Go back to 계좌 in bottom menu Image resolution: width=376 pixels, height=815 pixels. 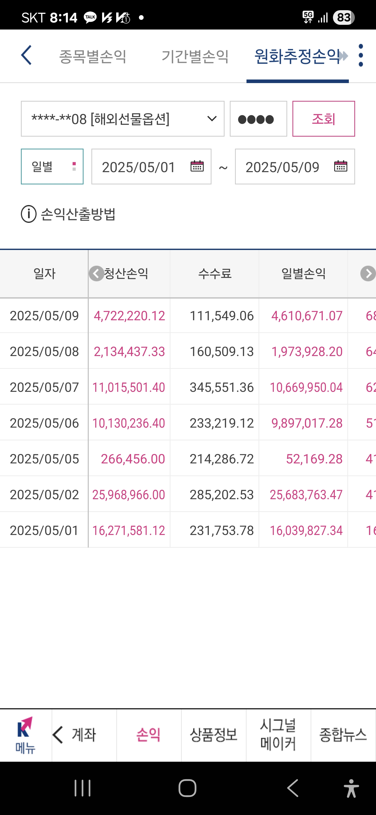84,735
